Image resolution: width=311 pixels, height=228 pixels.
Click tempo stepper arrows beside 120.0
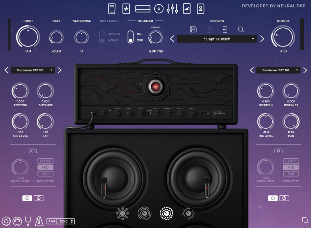pyautogui.click(x=72, y=221)
